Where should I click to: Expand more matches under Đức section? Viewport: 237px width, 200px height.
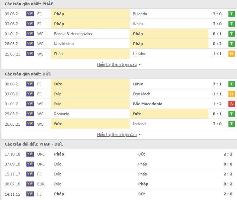click(117, 135)
